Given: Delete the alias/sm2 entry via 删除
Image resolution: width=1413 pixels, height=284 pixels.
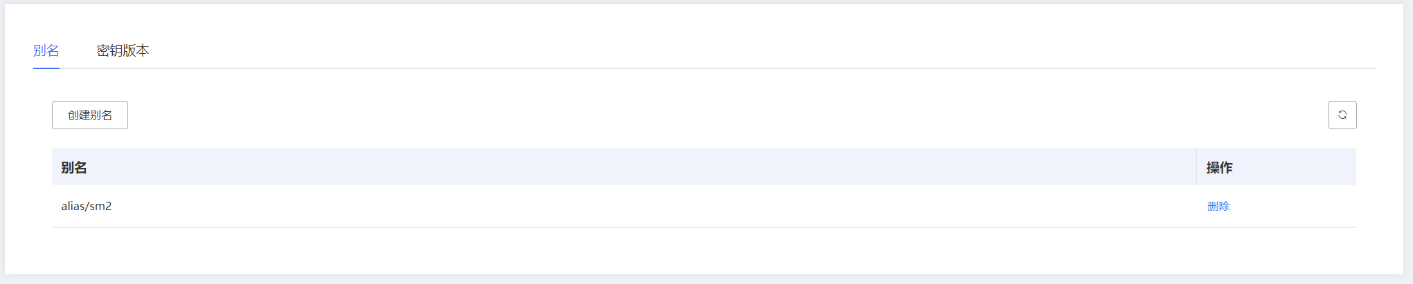Looking at the screenshot, I should 1218,206.
